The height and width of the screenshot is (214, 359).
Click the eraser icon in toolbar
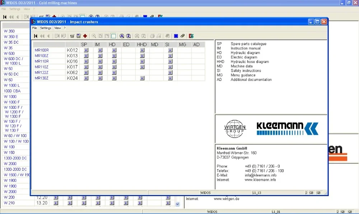(182, 36)
